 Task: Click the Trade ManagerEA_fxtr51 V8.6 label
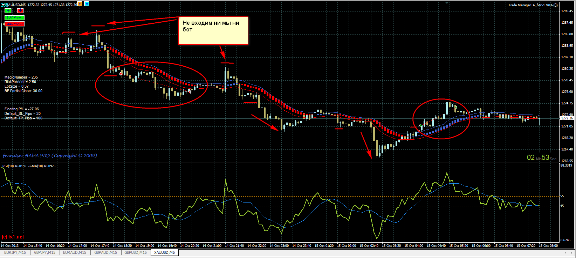click(x=530, y=5)
